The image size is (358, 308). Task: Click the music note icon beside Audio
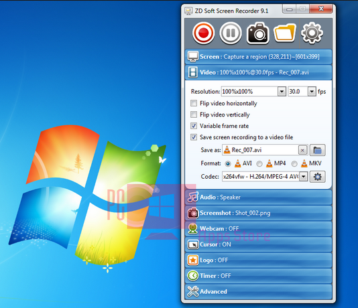pos(193,197)
